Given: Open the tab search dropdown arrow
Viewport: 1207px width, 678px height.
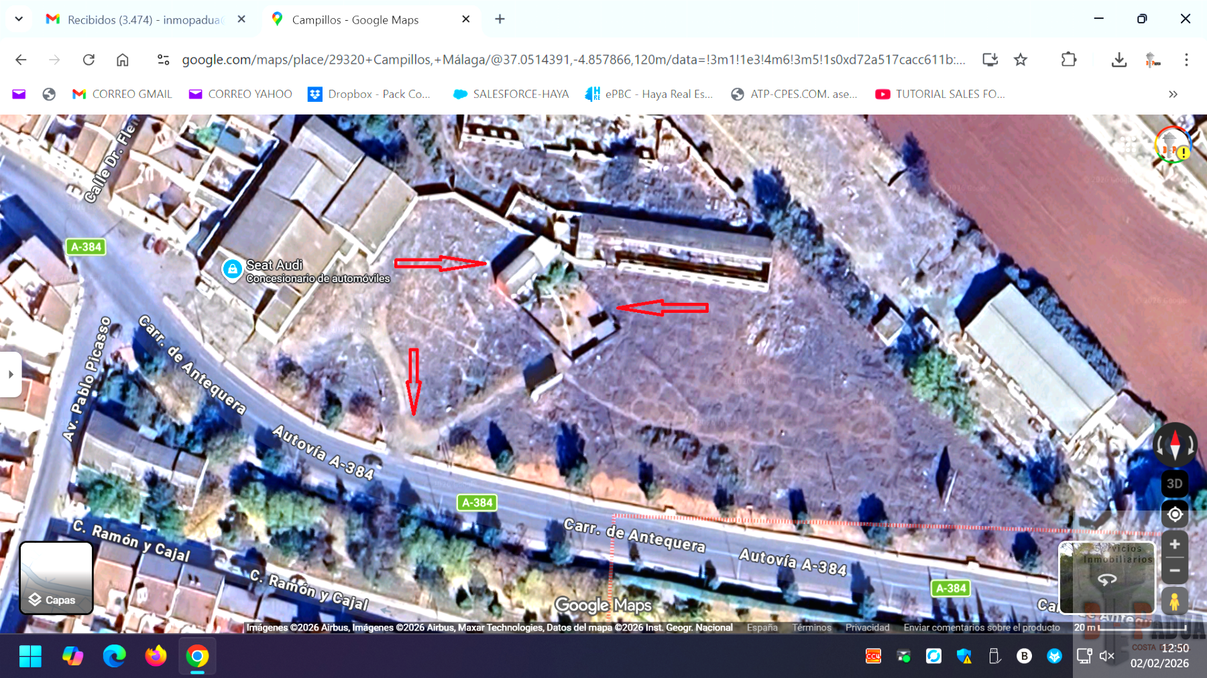Looking at the screenshot, I should point(19,19).
